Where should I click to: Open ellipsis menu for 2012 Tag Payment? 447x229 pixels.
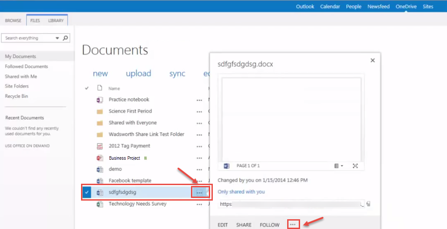199,146
